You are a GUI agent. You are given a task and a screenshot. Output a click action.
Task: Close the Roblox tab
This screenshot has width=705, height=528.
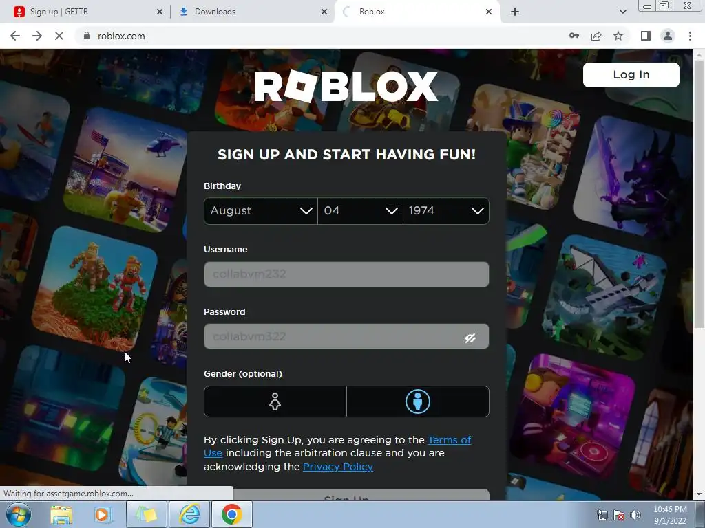coord(489,12)
